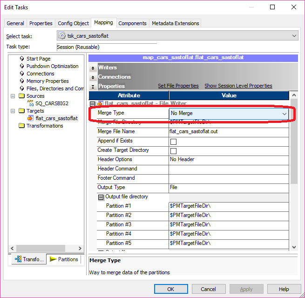This screenshot has height=298, width=305.
Task: Collapse the Output file directory group
Action: pos(101,197)
